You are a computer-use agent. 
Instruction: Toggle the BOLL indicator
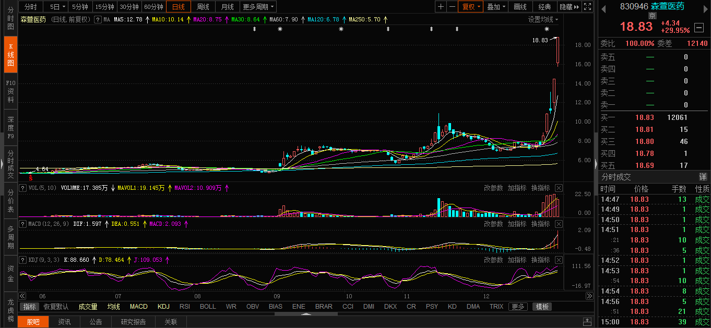point(208,307)
